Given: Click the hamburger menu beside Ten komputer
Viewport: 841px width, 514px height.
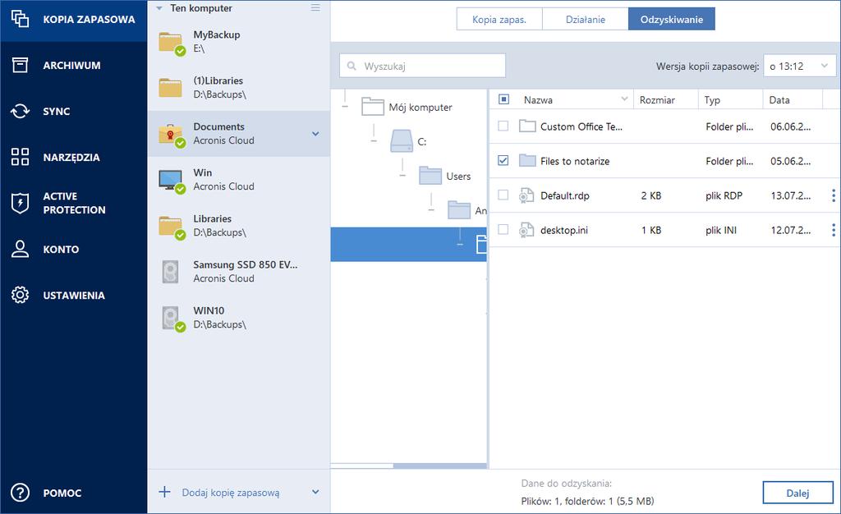Looking at the screenshot, I should [315, 7].
